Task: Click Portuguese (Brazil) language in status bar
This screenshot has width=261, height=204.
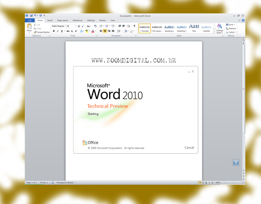Action: [x=65, y=182]
